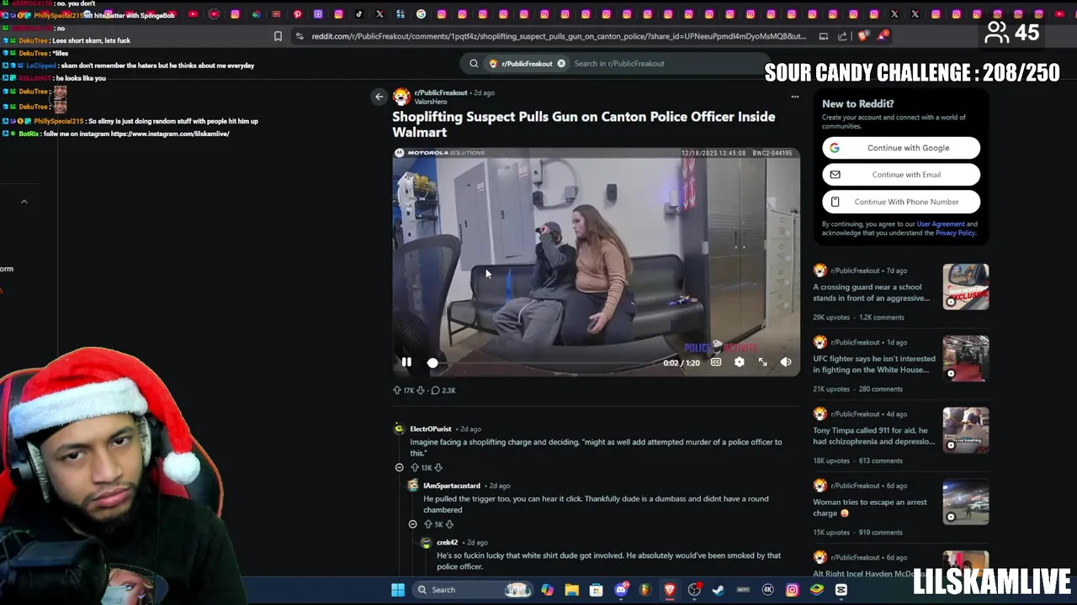
Task: Open BlueStacks from the taskbar
Action: tap(816, 590)
